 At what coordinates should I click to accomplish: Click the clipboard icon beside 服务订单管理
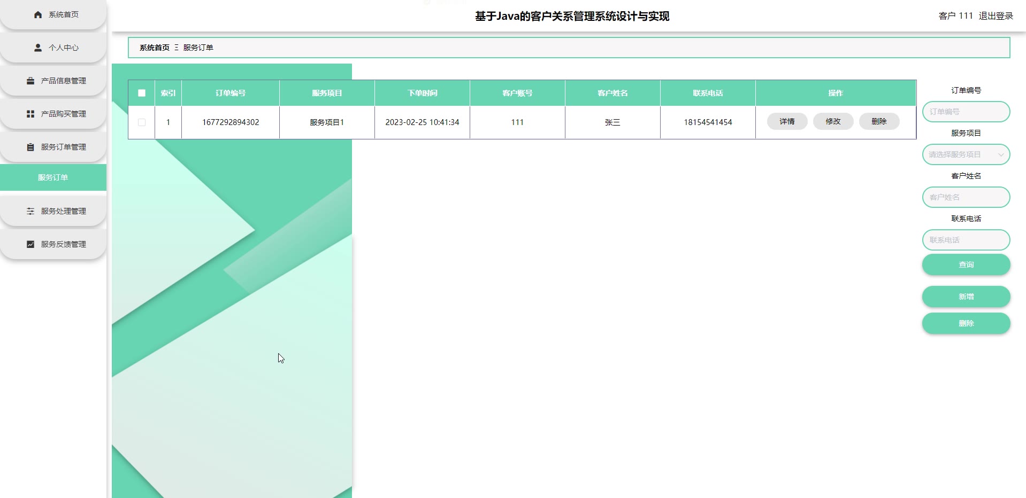pyautogui.click(x=30, y=147)
